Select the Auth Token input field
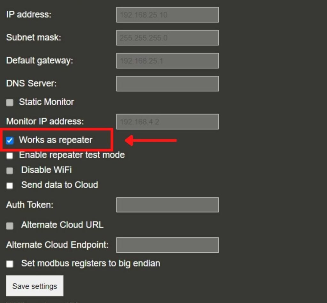The image size is (327, 303). (167, 205)
